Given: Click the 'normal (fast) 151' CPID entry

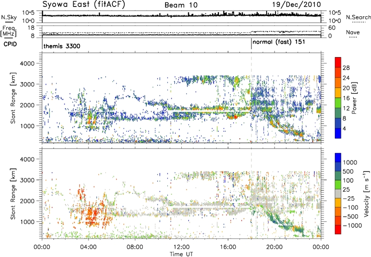Looking at the screenshot, I should (279, 42).
